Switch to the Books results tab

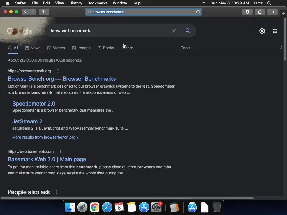[106, 48]
